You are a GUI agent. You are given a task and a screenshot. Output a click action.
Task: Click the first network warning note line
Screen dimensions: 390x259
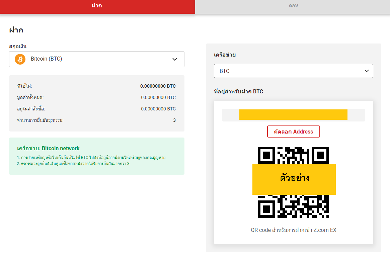coord(91,158)
